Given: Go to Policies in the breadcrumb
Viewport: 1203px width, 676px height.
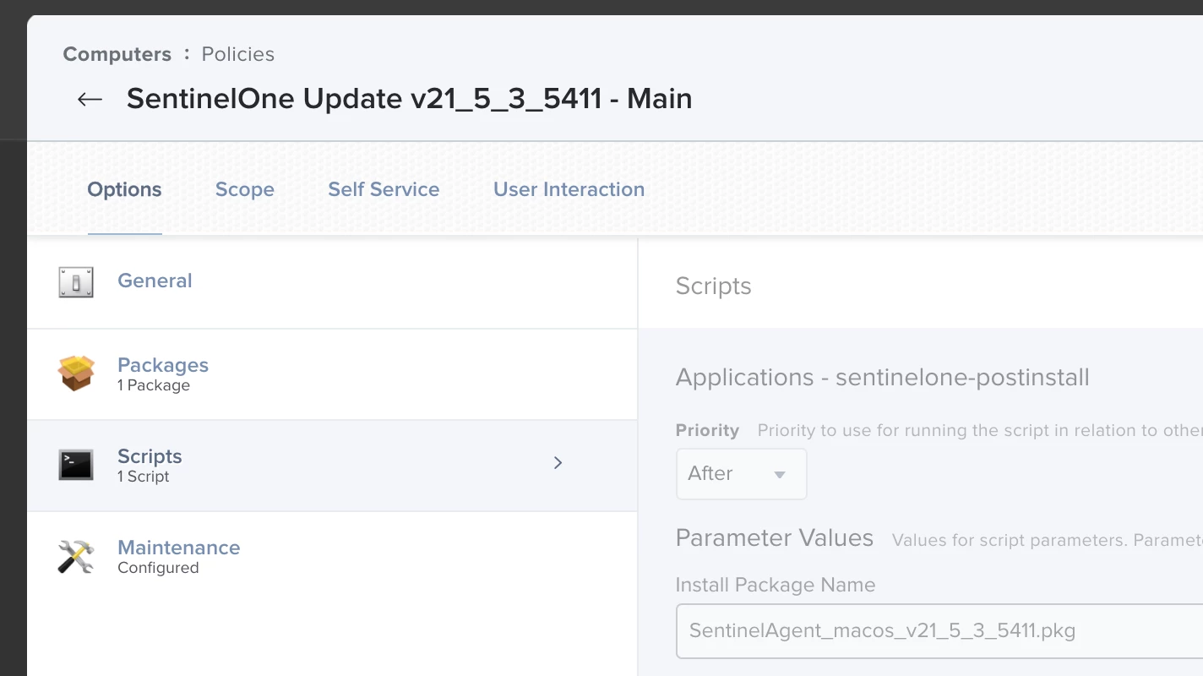Looking at the screenshot, I should 238,54.
